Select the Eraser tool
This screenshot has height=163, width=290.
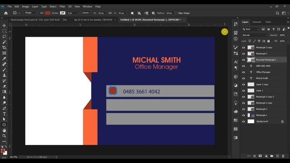4,86
